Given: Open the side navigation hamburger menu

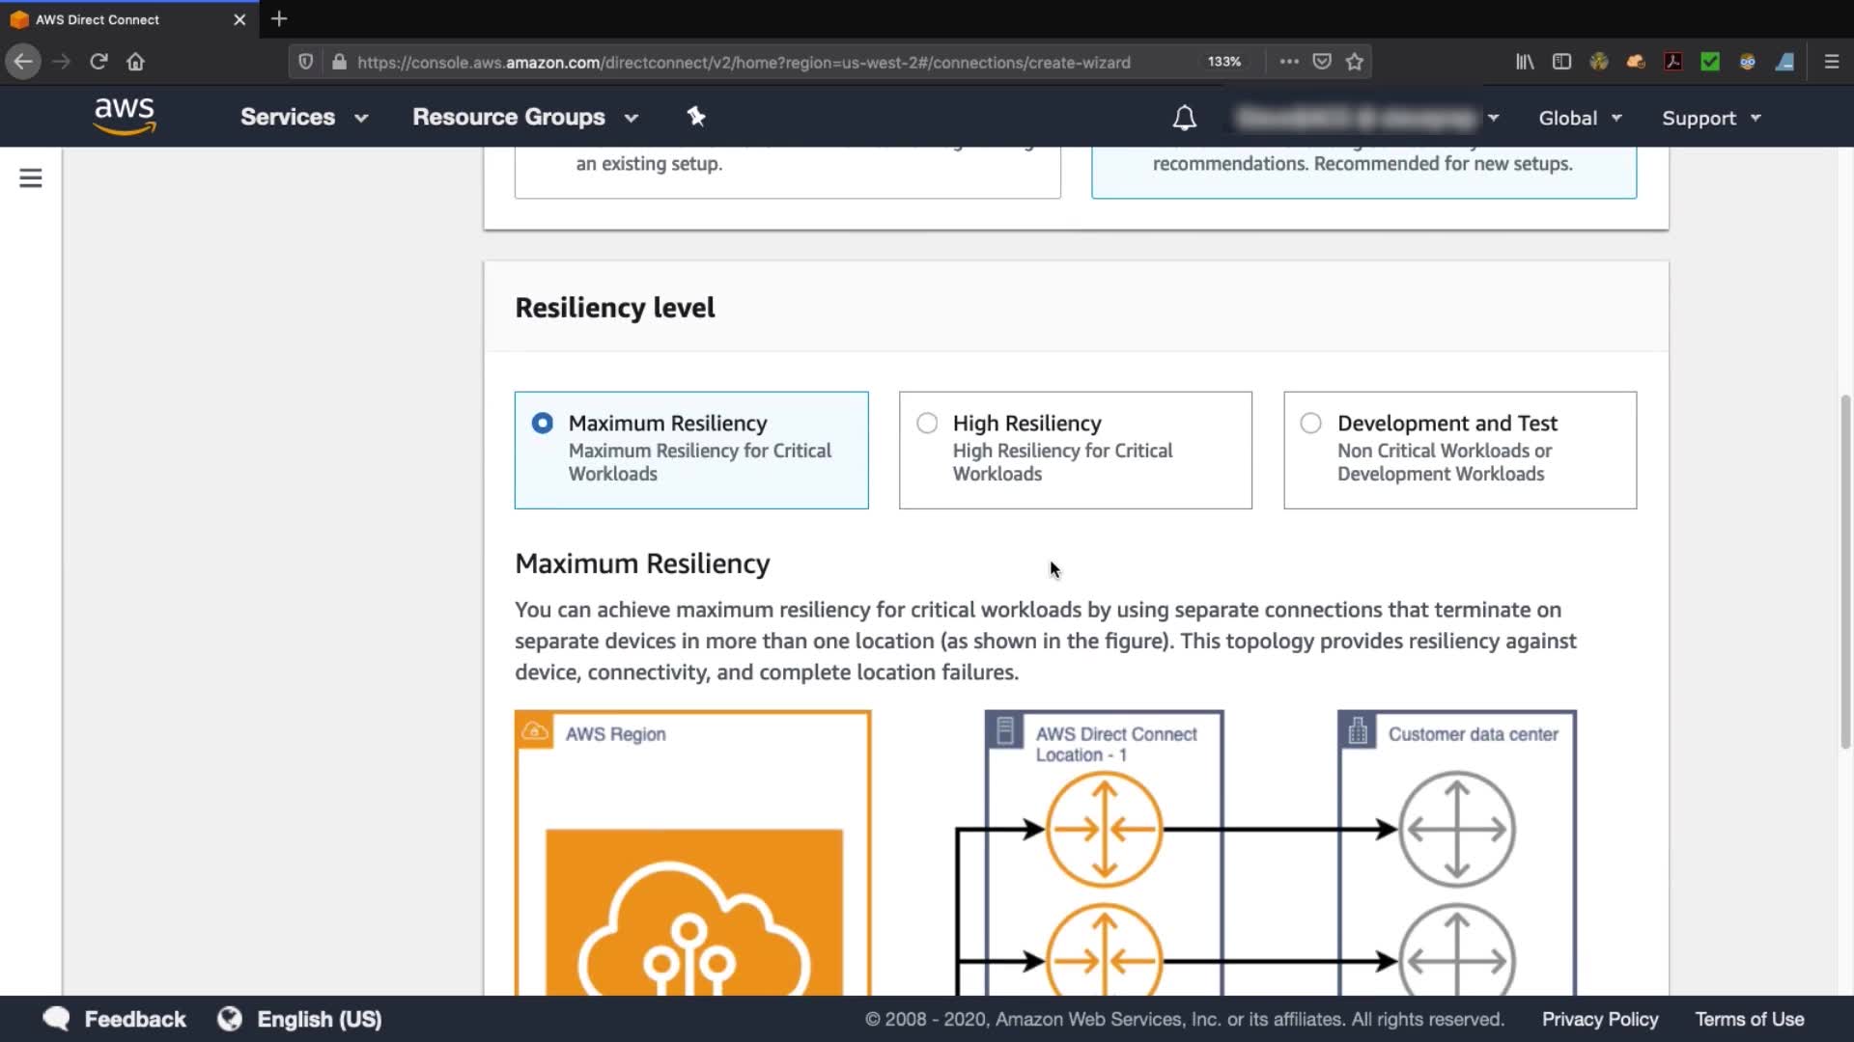Looking at the screenshot, I should (31, 178).
